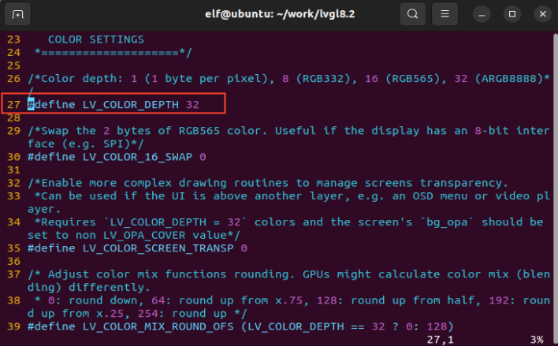The image size is (558, 346).
Task: Click '#define LV_COLOR_16_SWAP 0' line
Action: (117, 157)
